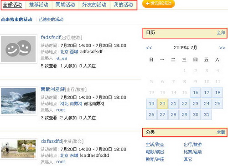Open organizer a_aa profile link
This screenshot has height=166, width=228.
click(x=62, y=58)
